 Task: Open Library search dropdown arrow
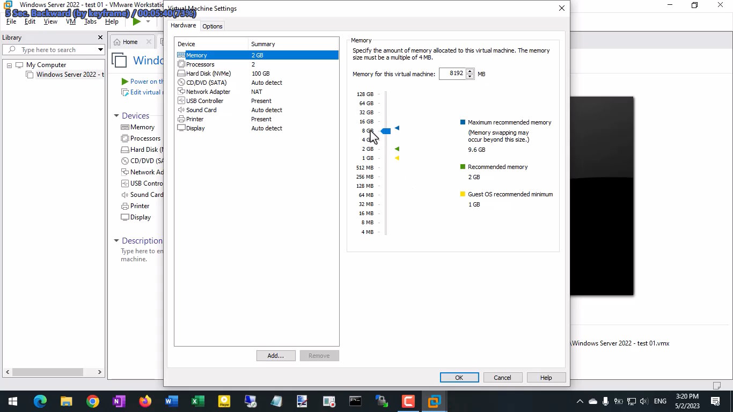[x=100, y=50]
